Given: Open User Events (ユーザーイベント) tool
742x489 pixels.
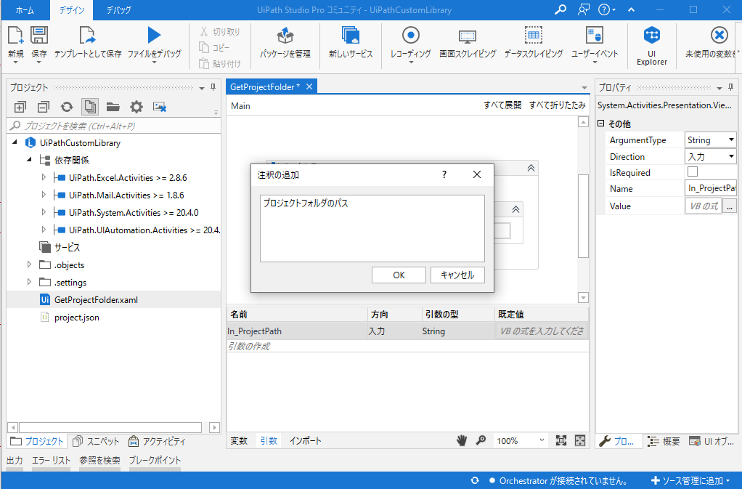Looking at the screenshot, I should (595, 36).
